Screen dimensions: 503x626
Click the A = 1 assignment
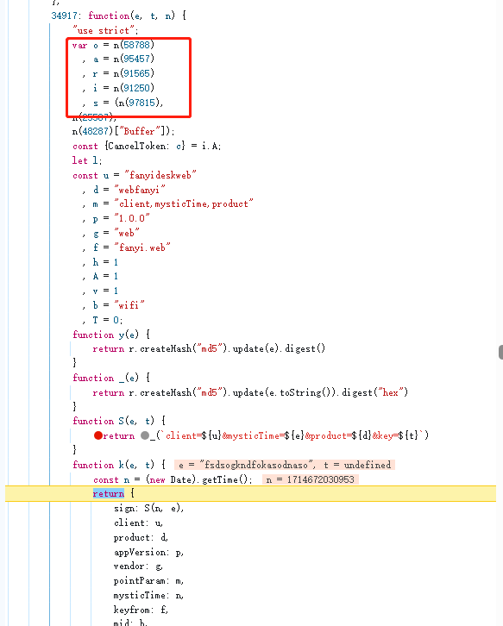pos(105,276)
